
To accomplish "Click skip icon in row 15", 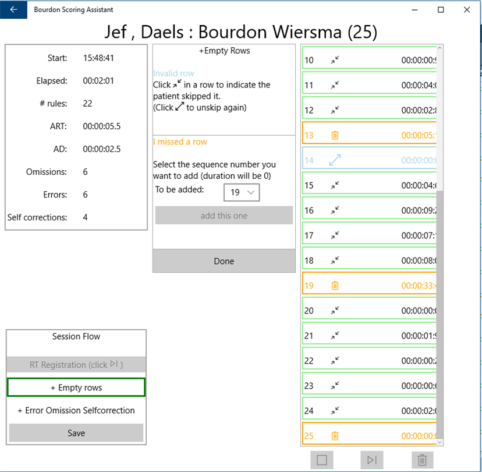I will 335,185.
